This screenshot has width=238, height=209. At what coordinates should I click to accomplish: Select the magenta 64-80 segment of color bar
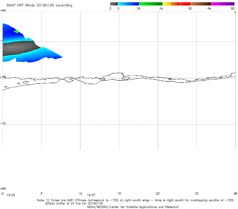pyautogui.click(x=223, y=4)
